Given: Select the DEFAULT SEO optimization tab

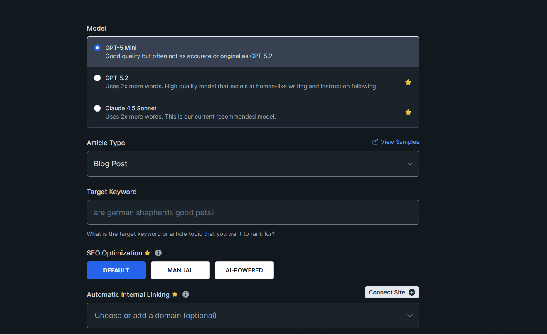Looking at the screenshot, I should tap(116, 270).
